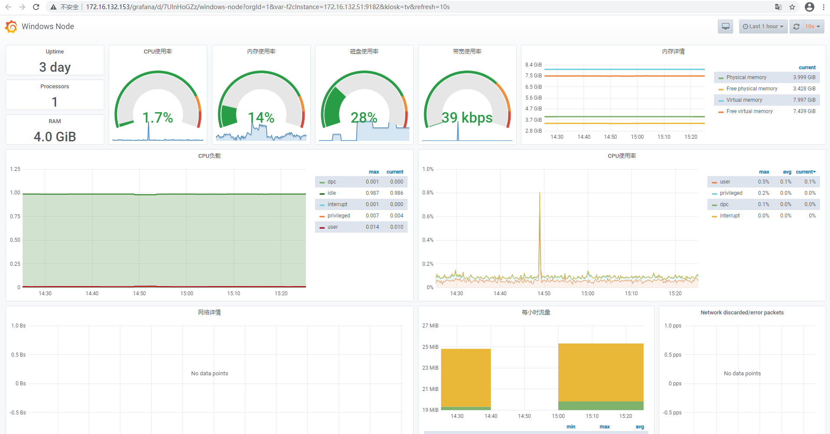
Task: Open the Network discarded/error packets panel title
Action: (742, 312)
